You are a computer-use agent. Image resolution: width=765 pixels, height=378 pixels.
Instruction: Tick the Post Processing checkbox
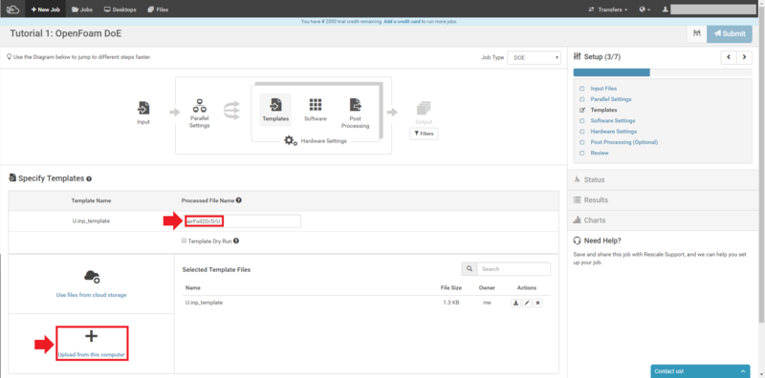tap(581, 142)
